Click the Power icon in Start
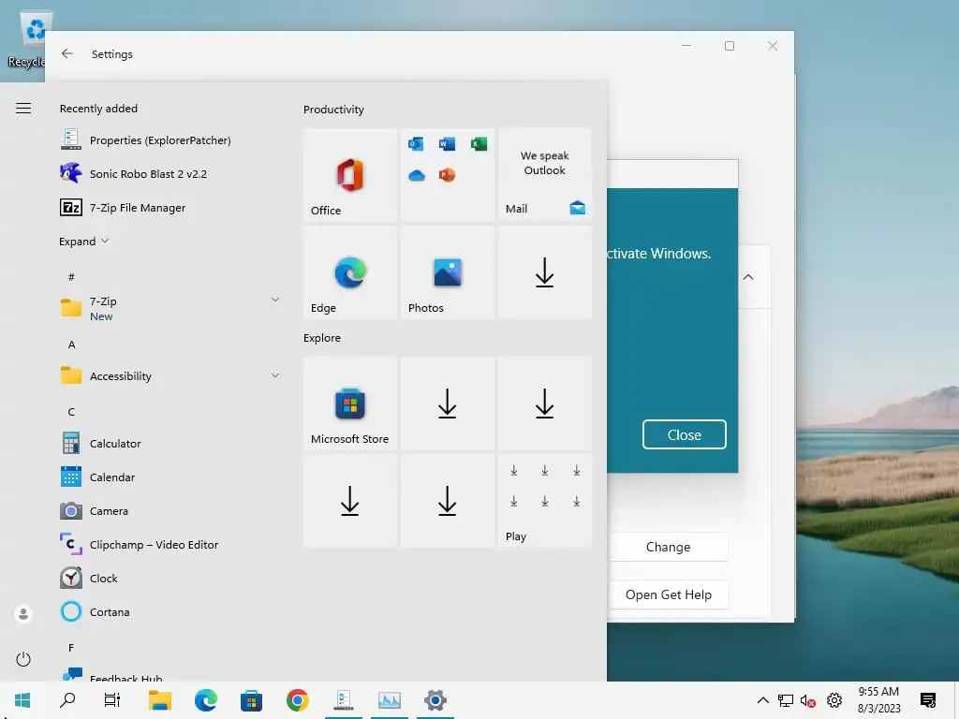Viewport: 959px width, 719px height. 23,658
